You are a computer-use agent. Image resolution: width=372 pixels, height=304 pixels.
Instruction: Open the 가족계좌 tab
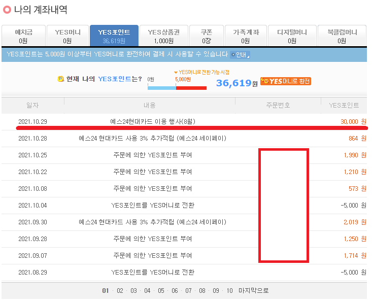click(246, 36)
